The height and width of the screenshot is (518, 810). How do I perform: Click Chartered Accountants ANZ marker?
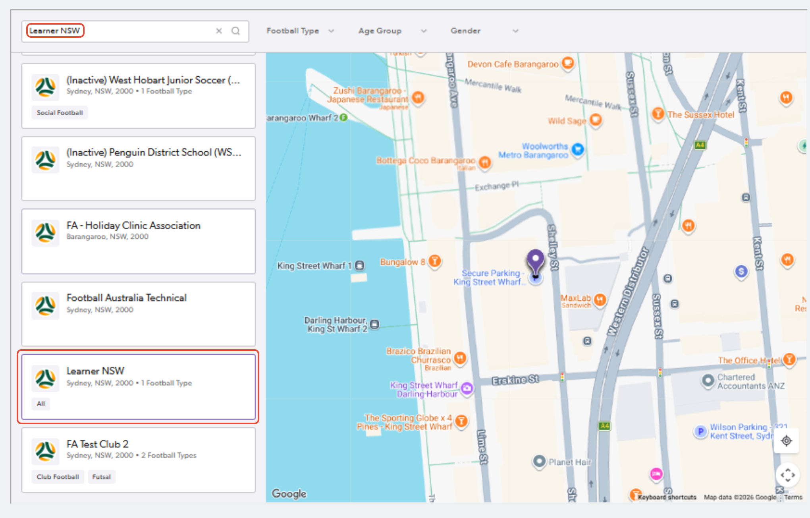coord(708,381)
